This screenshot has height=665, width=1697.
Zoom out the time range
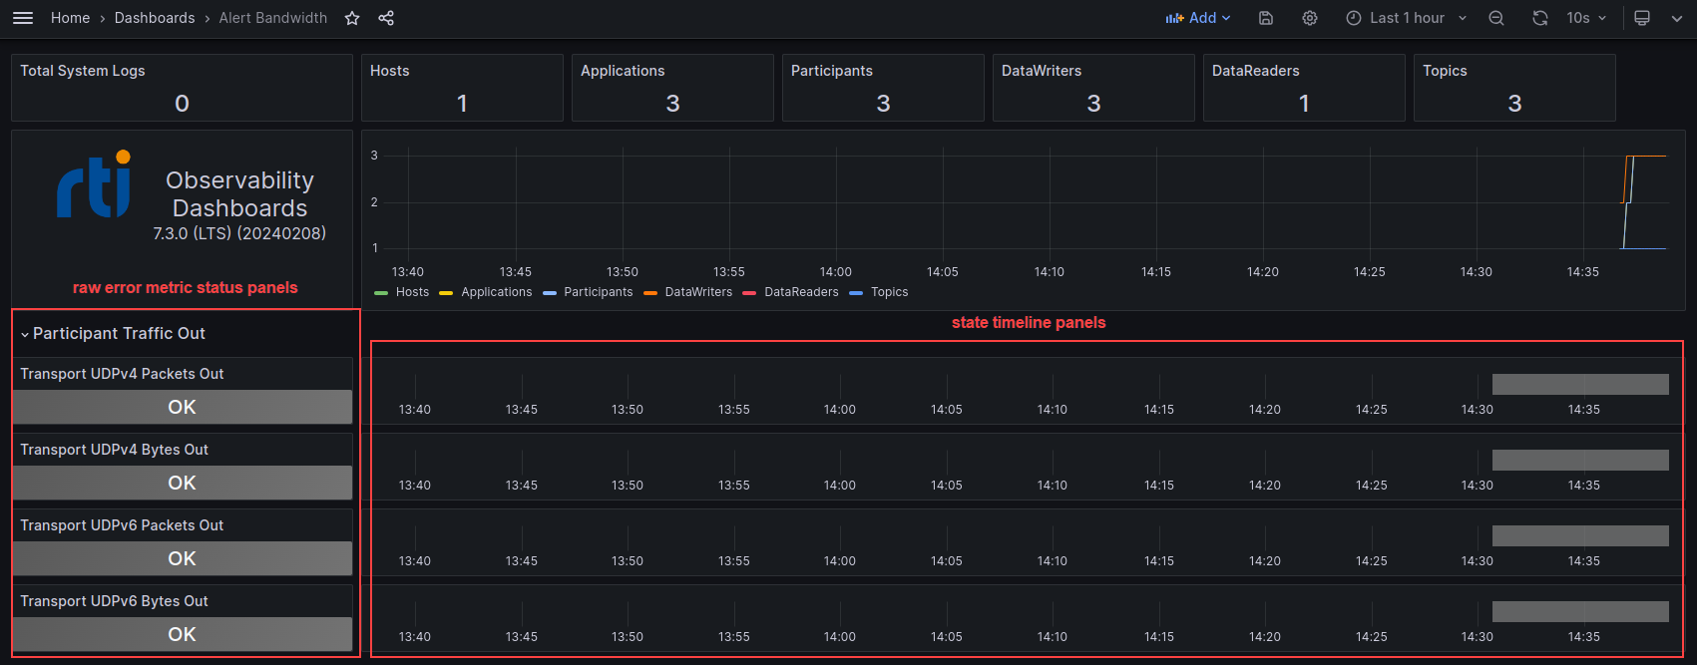point(1496,18)
